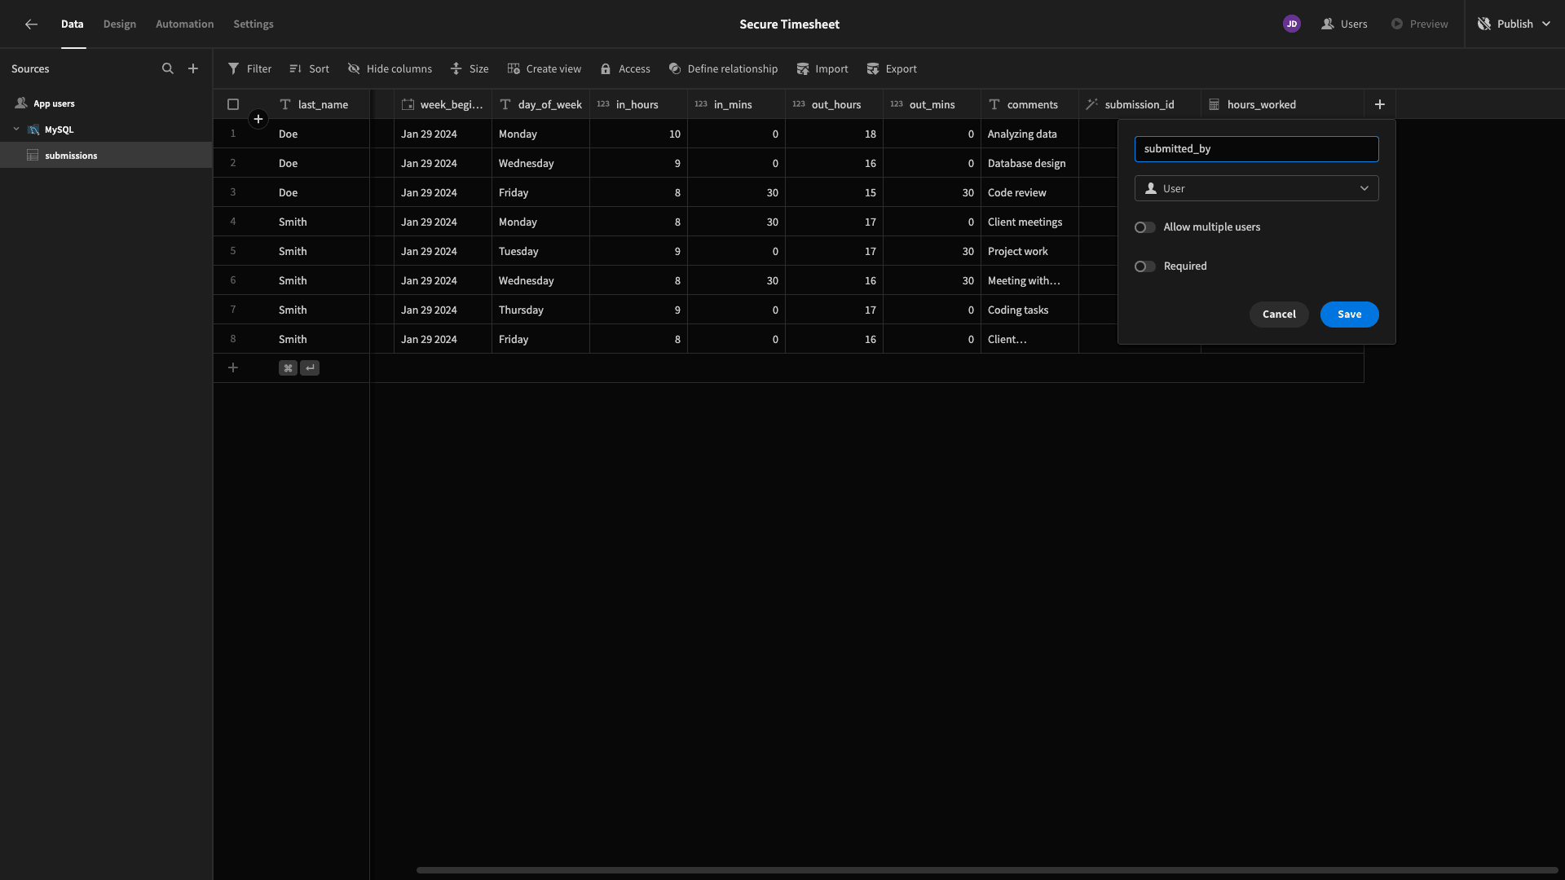This screenshot has height=880, width=1565.
Task: Export the table data
Action: click(892, 69)
